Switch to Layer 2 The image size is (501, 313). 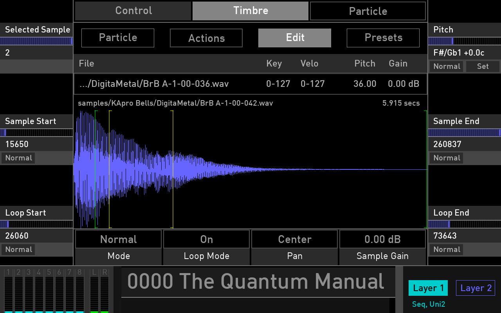tap(476, 288)
